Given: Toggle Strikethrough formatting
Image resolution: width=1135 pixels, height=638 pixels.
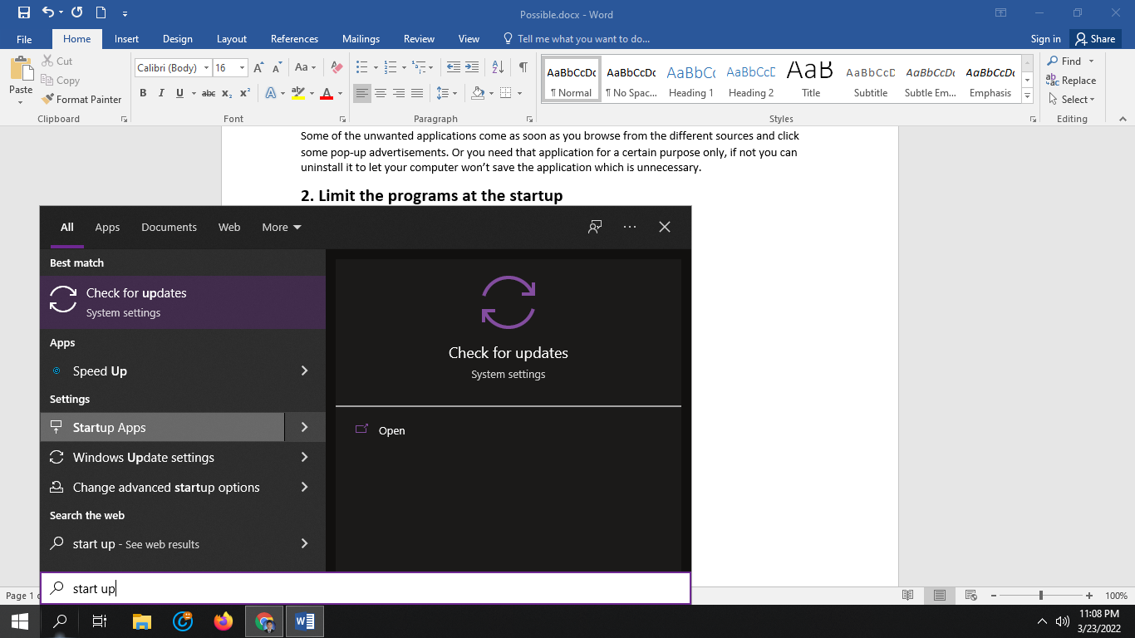Looking at the screenshot, I should pos(209,93).
